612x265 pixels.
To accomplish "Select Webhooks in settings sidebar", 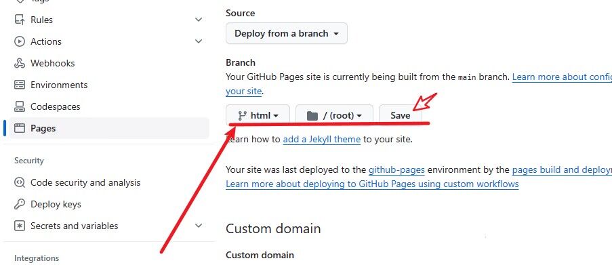I will point(52,63).
